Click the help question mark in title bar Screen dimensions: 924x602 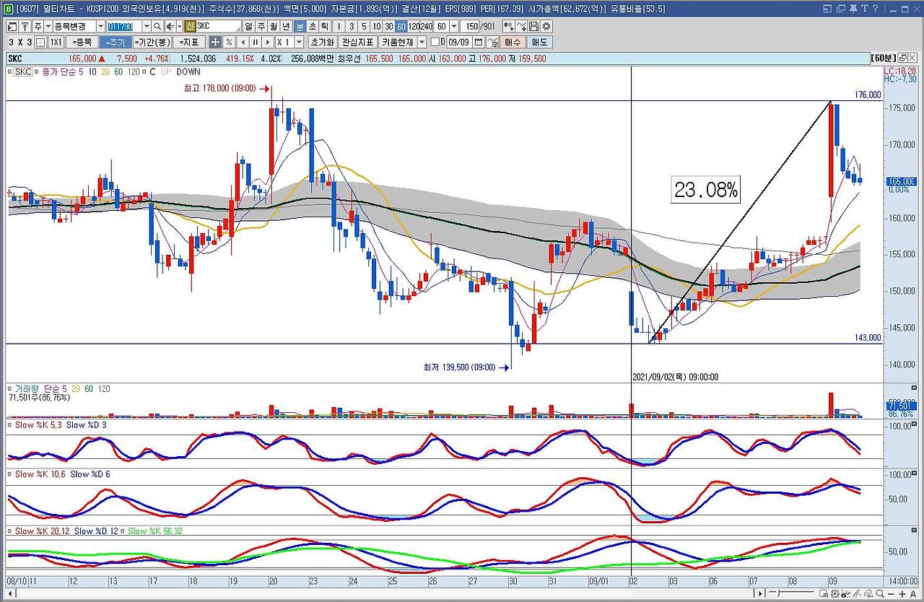(x=875, y=9)
